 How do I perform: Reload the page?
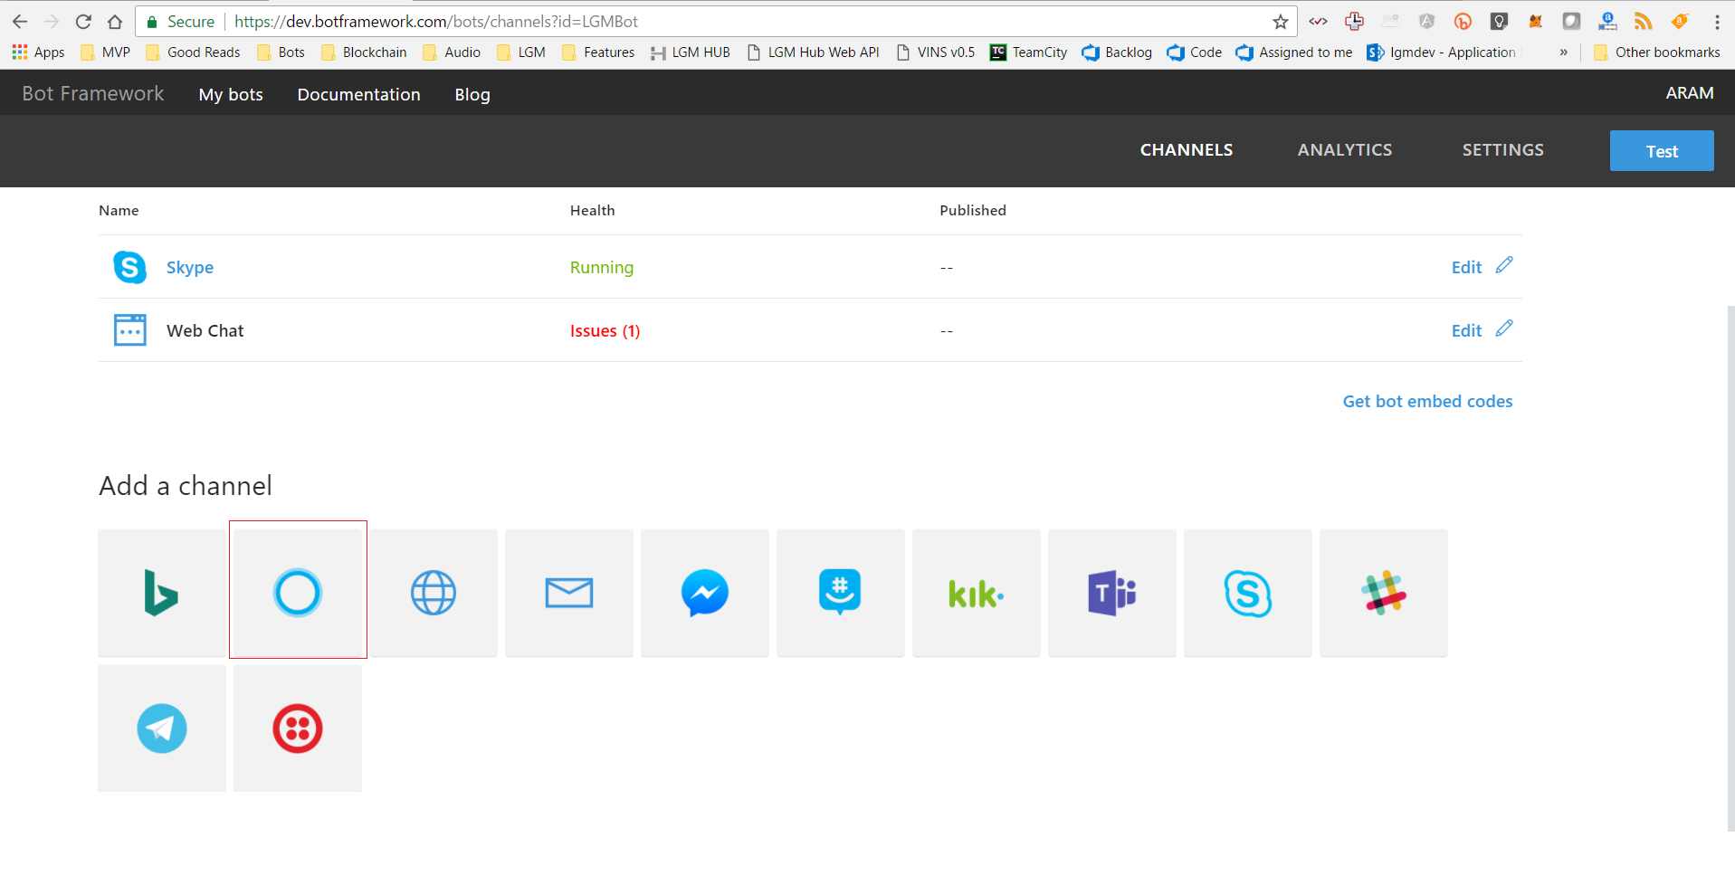pyautogui.click(x=83, y=22)
